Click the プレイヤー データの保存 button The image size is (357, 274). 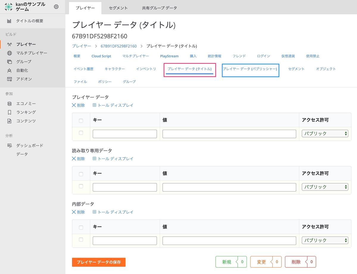(98, 262)
